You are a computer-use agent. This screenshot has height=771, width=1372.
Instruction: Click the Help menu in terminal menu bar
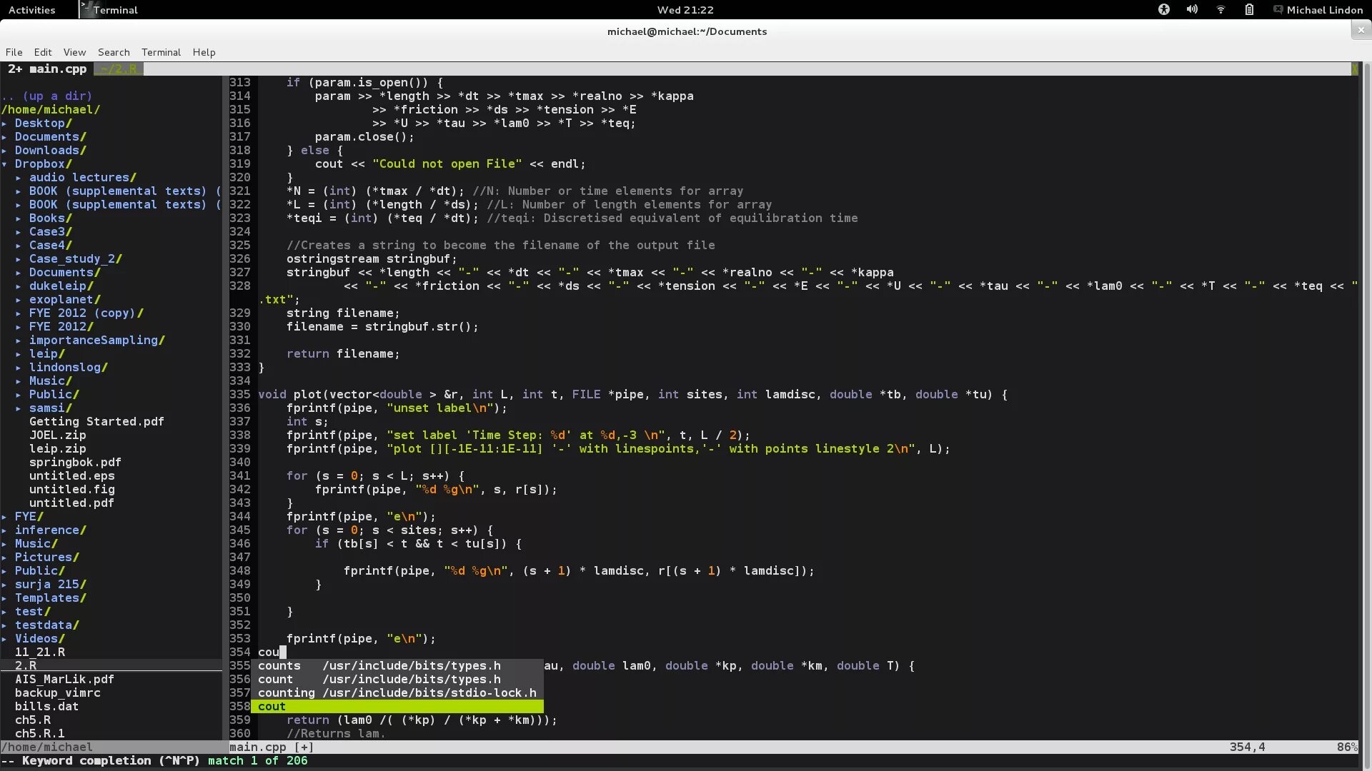coord(203,52)
